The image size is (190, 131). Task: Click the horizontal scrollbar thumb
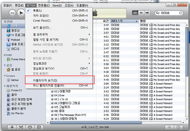click(96, 123)
